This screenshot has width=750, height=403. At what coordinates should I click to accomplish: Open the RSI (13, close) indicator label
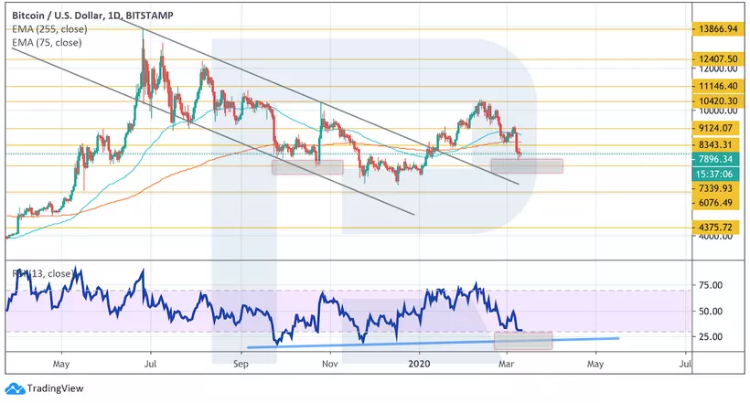click(41, 272)
